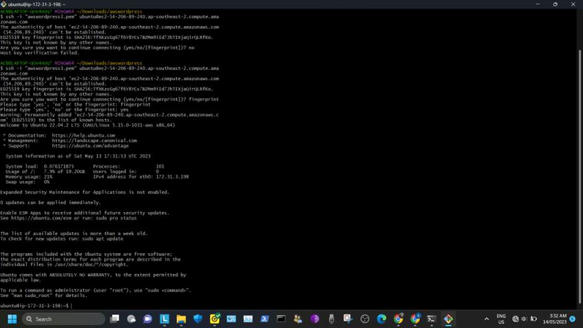The image size is (583, 328).
Task: Launch the purple Tor Browser icon
Action: 315,319
